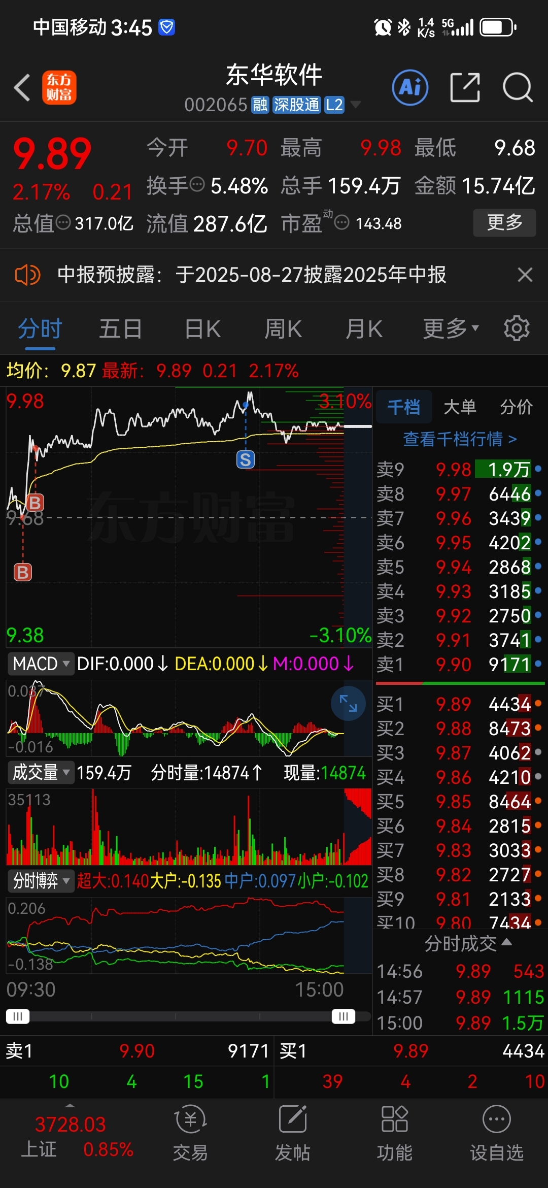Tap the info icon beside 市盈

click(342, 222)
